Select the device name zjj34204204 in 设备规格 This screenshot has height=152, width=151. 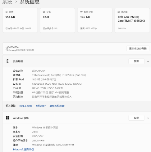[x=39, y=71]
